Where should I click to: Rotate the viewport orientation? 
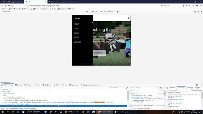tap(96, 12)
